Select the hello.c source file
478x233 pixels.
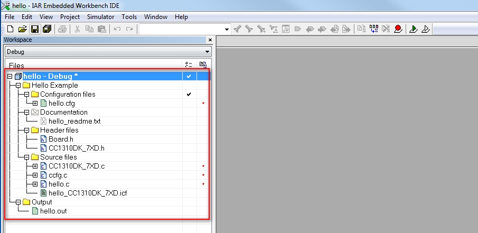[x=59, y=184]
